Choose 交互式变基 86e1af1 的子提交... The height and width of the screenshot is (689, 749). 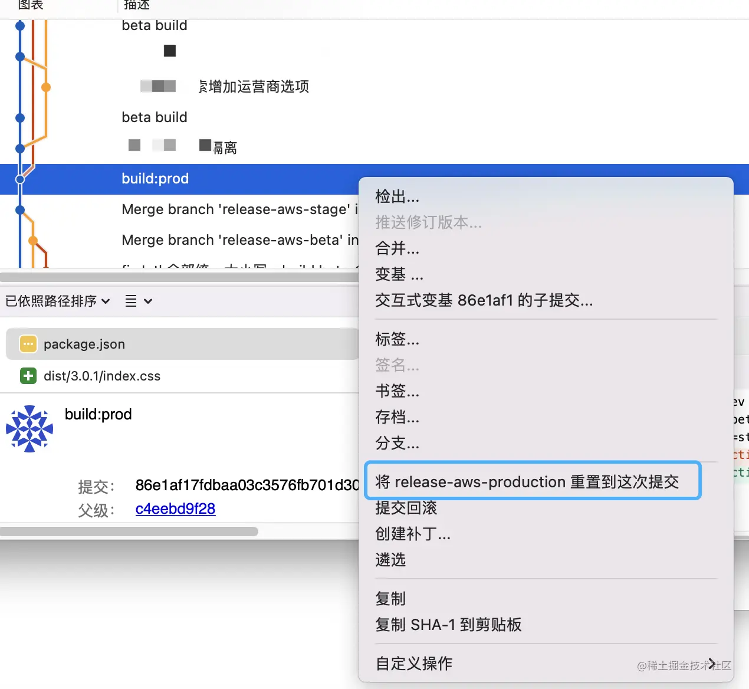484,300
